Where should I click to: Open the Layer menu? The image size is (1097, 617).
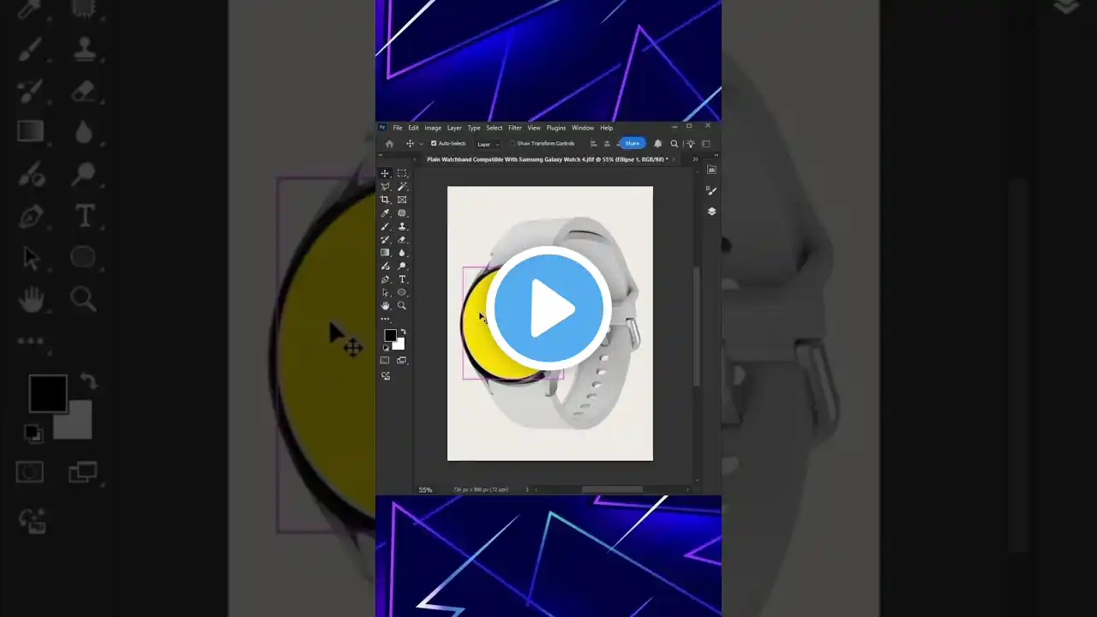(x=454, y=128)
